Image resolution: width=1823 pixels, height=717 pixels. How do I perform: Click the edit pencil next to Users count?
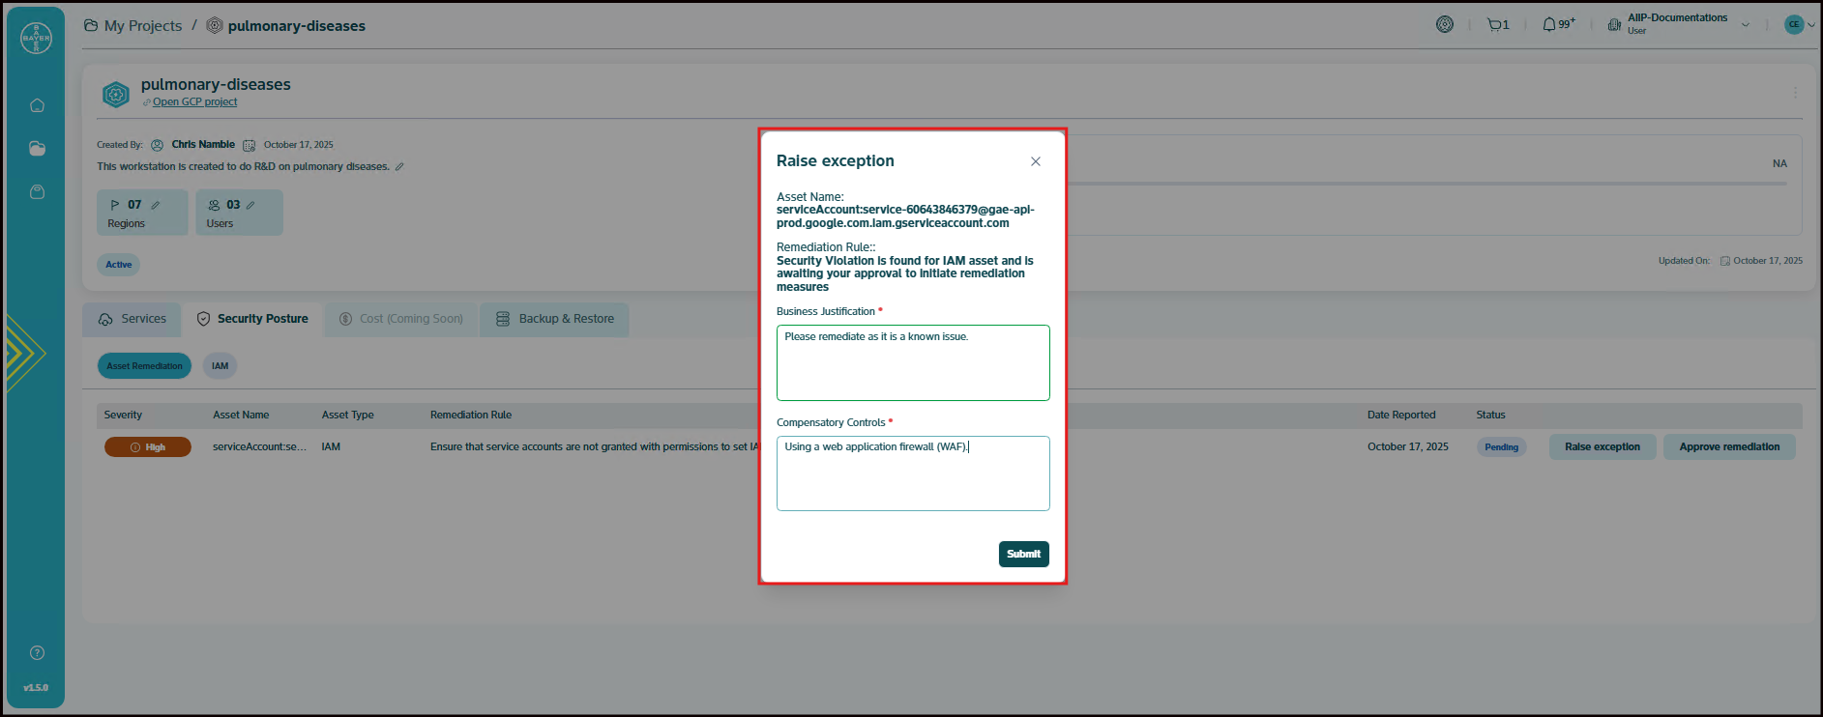tap(250, 205)
